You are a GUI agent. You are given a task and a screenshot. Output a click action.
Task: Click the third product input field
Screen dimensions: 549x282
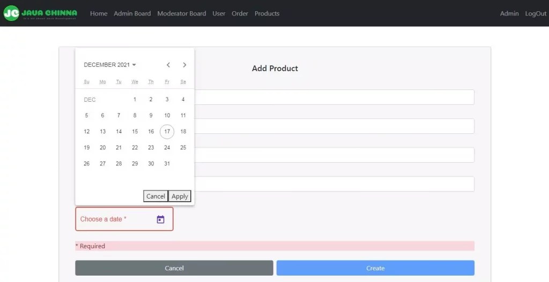coord(335,155)
